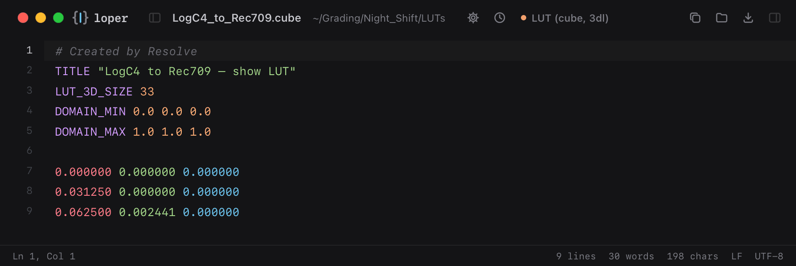
Task: Open the UTF-8 encoding selector
Action: click(x=769, y=256)
